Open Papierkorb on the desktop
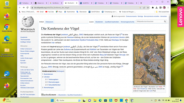The image size is (184, 103). pyautogui.click(x=7, y=5)
